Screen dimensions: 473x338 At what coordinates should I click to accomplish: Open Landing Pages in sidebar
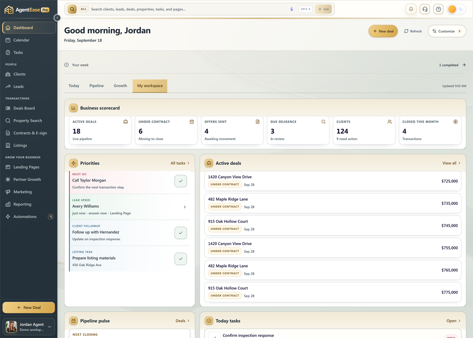click(29, 167)
